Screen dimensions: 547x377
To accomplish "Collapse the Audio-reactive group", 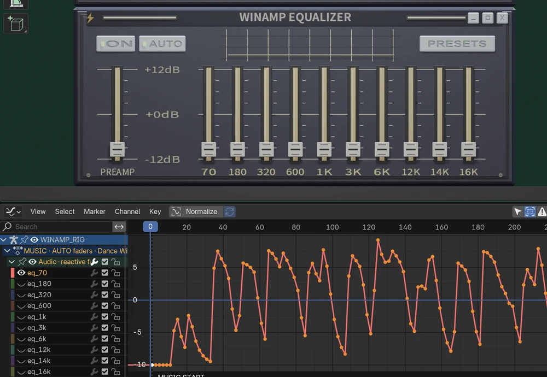I will (11, 262).
